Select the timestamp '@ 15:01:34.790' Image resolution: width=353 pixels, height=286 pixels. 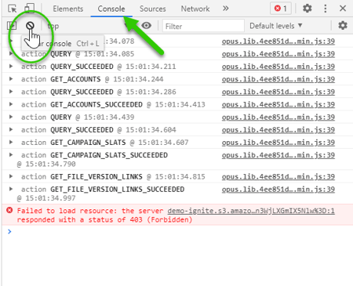click(x=46, y=164)
